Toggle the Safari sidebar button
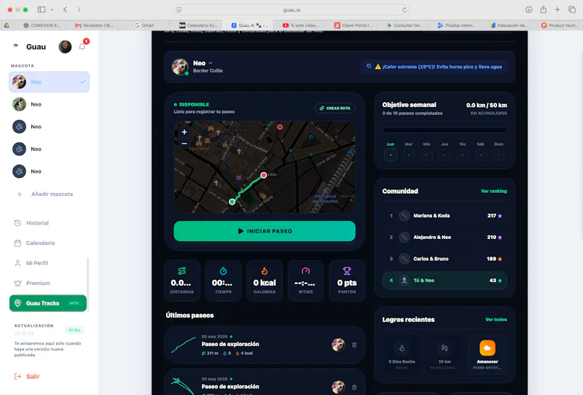Viewport: 583px width, 395px height. point(42,9)
